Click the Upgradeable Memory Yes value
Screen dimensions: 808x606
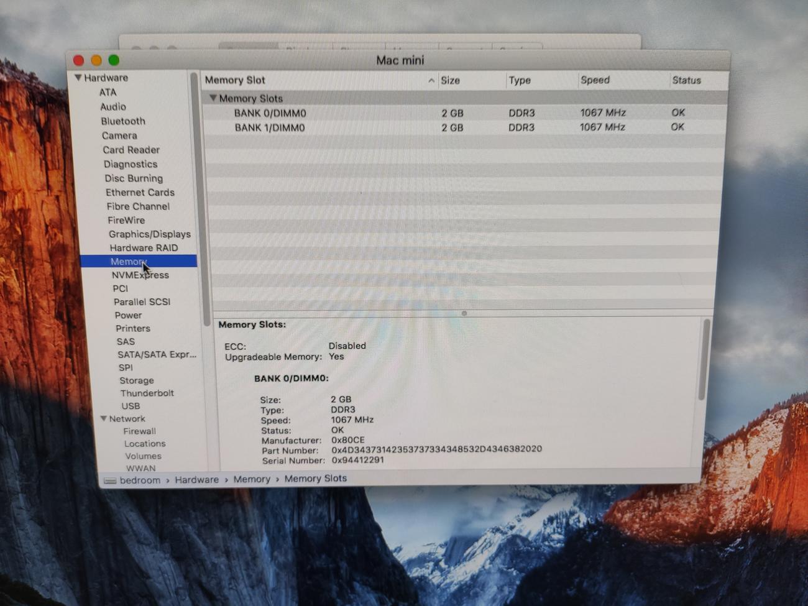tap(336, 357)
